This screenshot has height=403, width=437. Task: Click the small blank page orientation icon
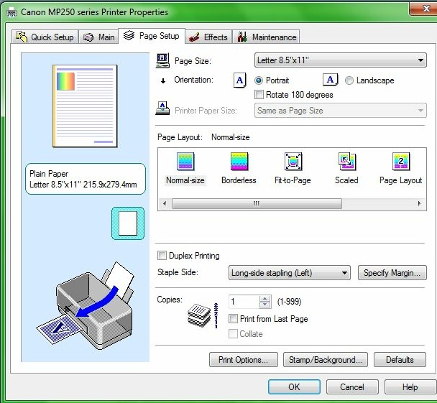coord(128,223)
